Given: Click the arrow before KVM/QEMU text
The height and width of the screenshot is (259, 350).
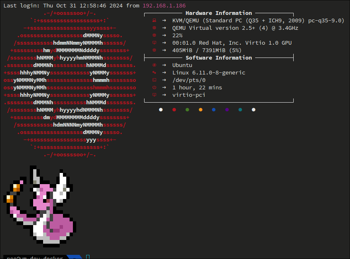Looking at the screenshot, I should point(164,21).
